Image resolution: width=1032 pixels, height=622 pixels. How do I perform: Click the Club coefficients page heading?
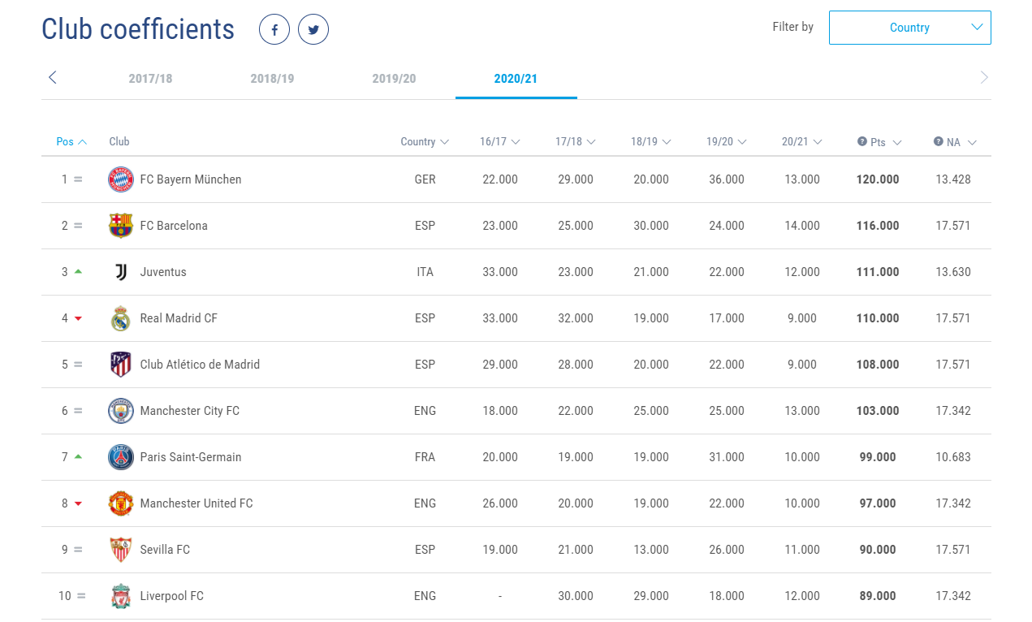click(x=138, y=29)
